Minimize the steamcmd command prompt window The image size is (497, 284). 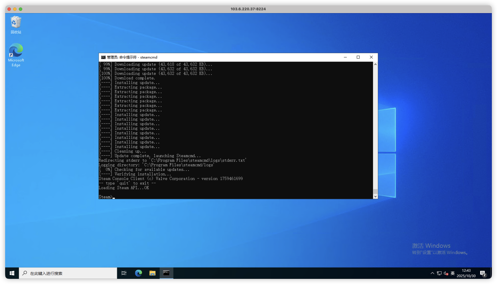coord(345,57)
